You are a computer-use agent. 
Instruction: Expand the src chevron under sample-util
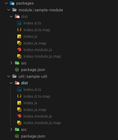tap(11, 129)
